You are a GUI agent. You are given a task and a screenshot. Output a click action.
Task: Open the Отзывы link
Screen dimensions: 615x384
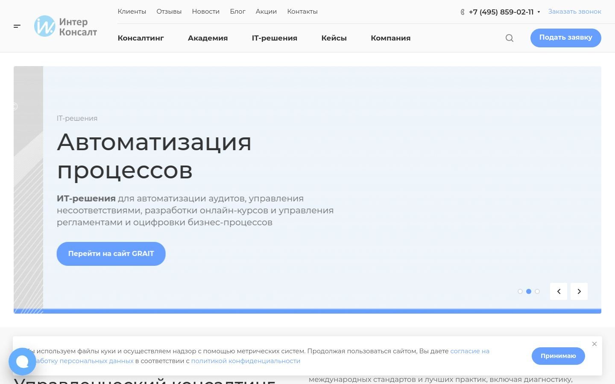coord(169,12)
